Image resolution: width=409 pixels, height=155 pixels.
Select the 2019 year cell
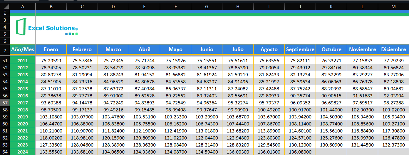click(23, 117)
